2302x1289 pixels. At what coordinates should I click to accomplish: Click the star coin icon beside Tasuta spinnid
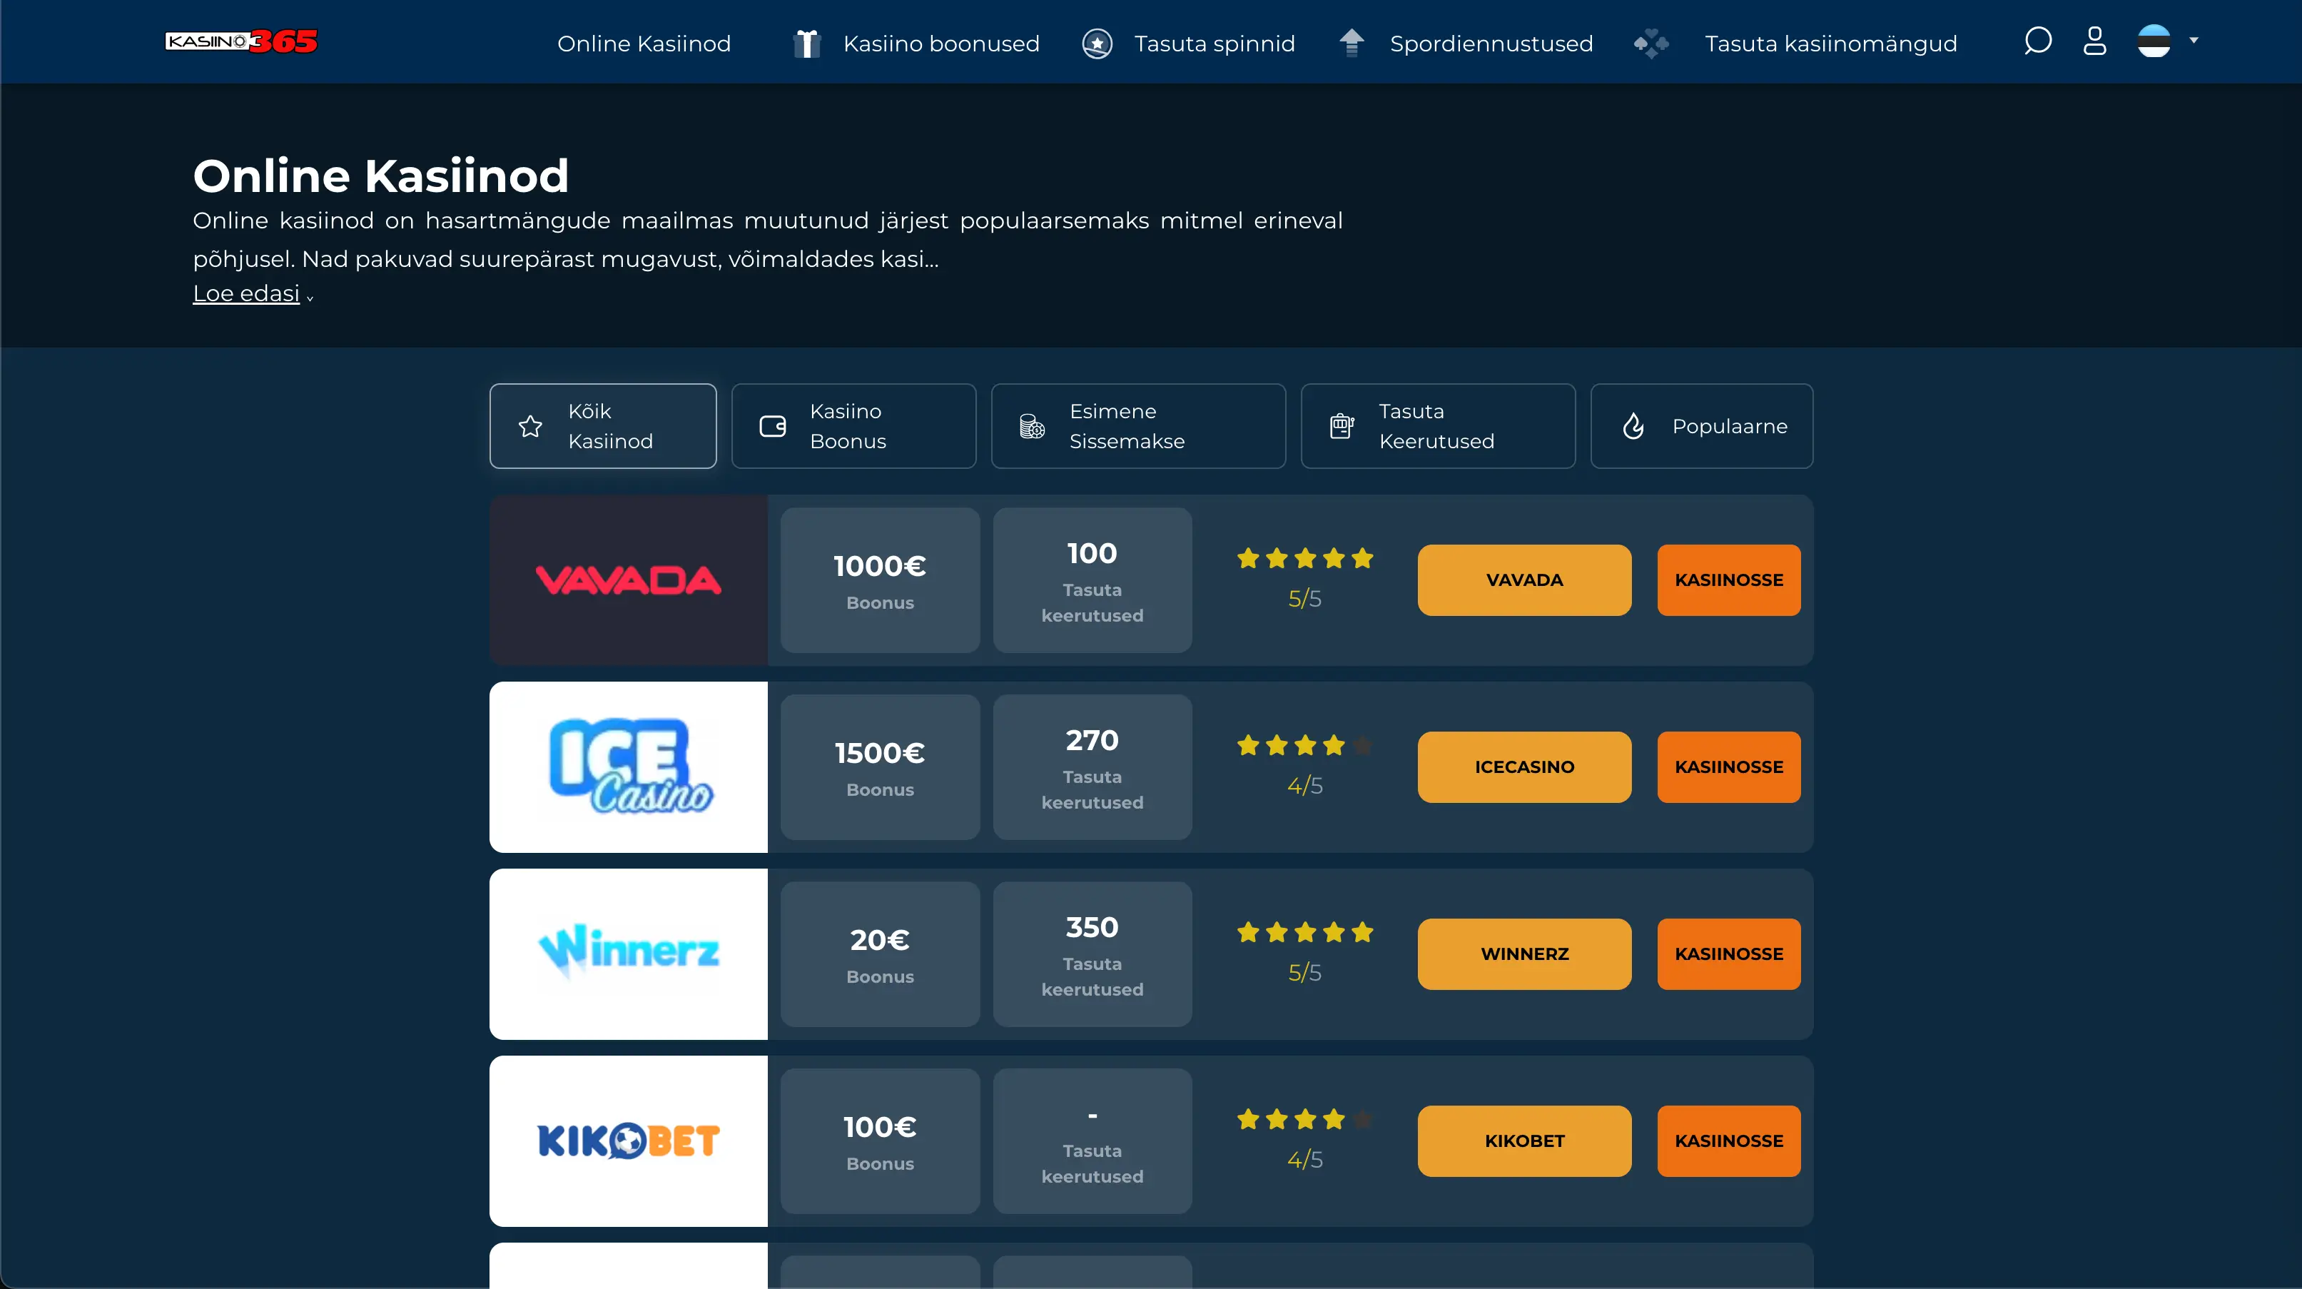[1097, 43]
